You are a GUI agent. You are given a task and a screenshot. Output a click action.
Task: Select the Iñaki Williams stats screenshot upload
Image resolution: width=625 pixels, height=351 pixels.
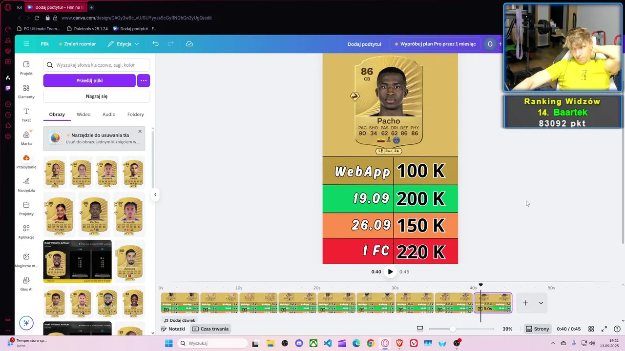(x=77, y=261)
